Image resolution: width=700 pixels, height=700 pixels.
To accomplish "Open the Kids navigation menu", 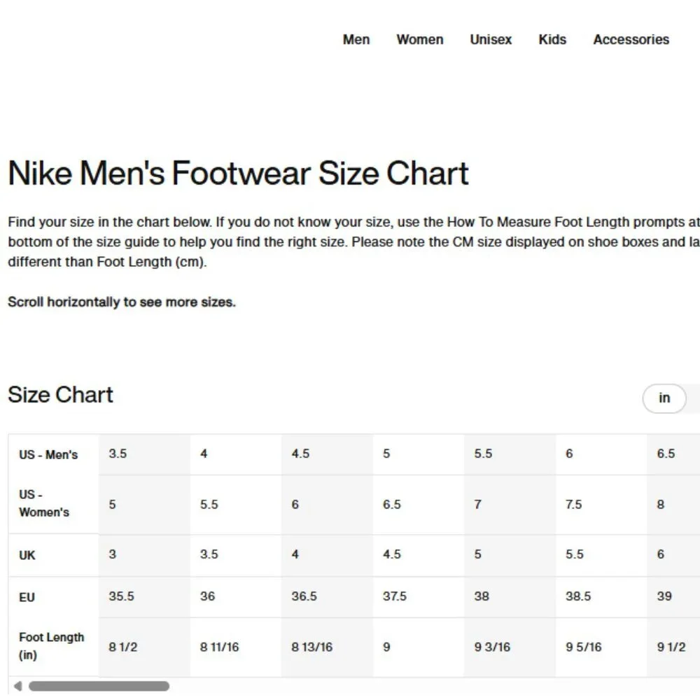I will [x=552, y=39].
